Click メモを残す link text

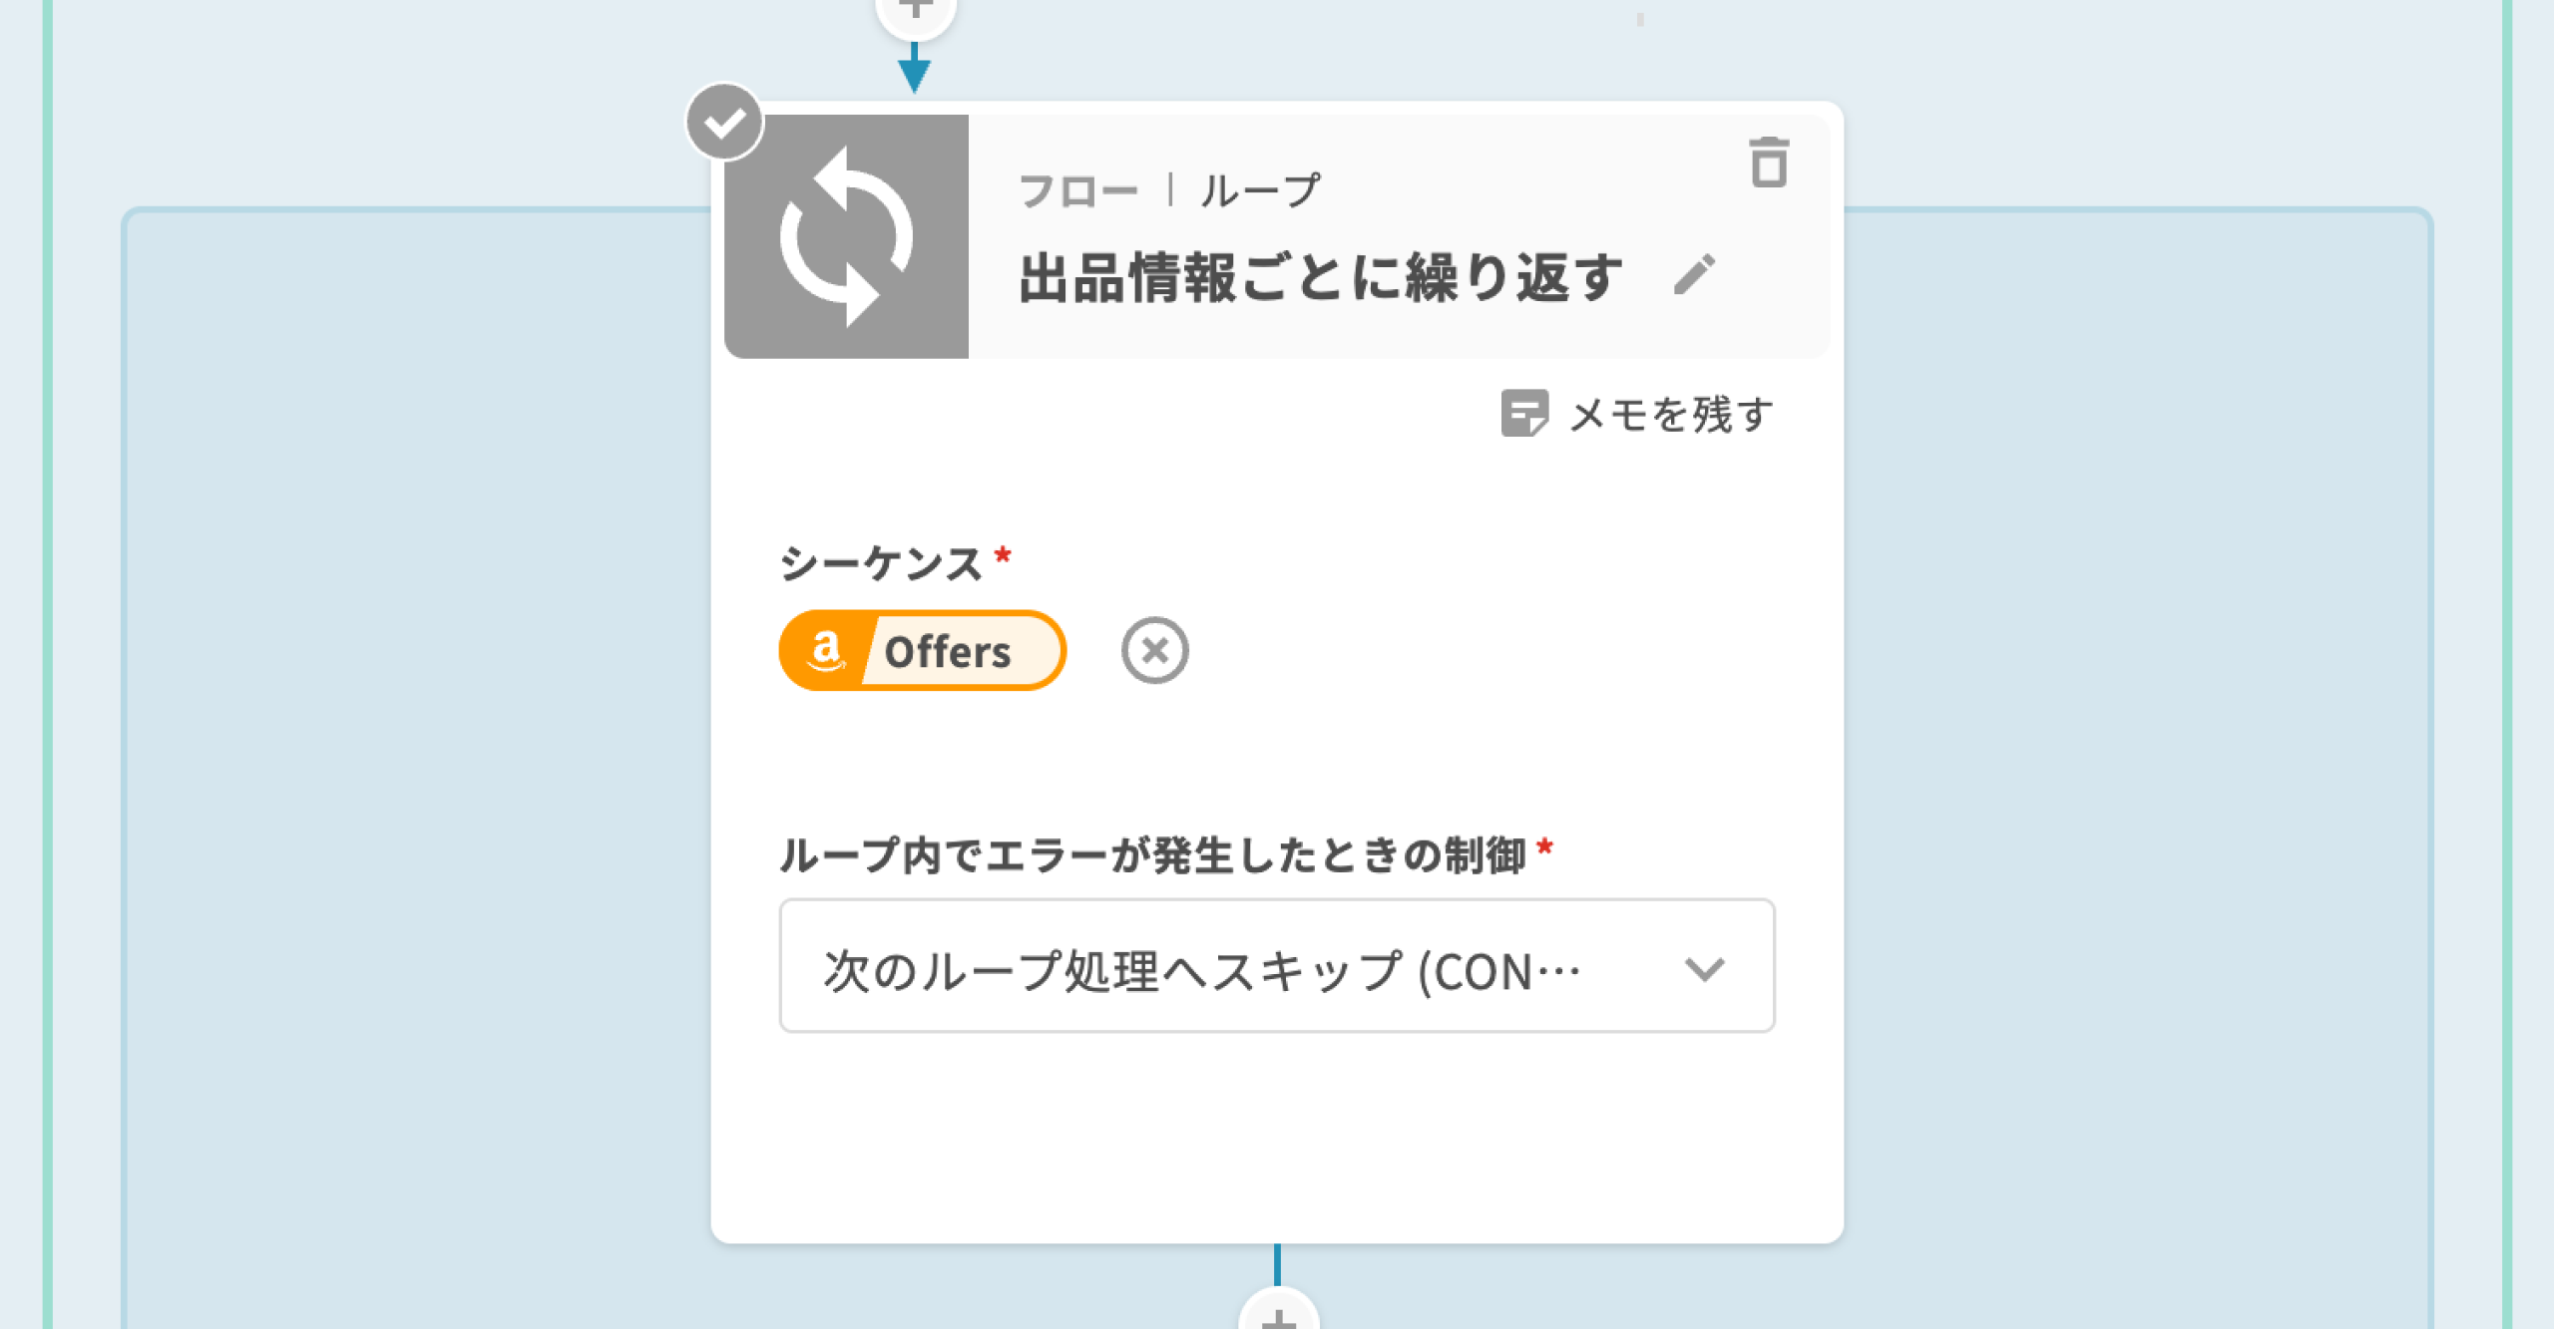coord(1671,415)
